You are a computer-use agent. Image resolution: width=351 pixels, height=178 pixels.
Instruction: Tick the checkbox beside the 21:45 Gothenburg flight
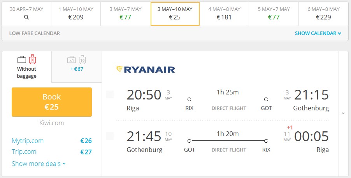point(110,136)
